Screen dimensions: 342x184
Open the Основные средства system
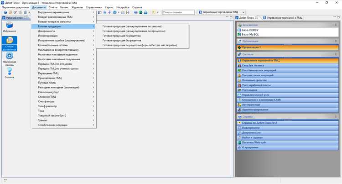point(288,80)
